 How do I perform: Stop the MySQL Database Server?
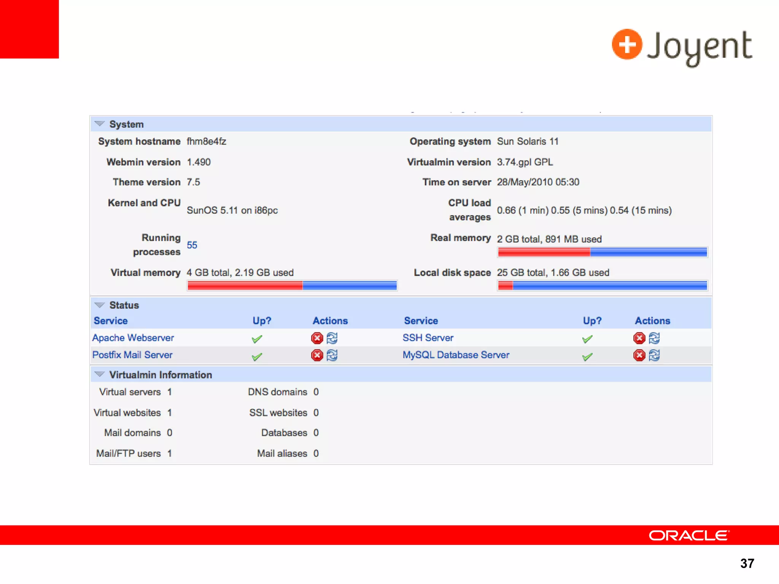639,355
